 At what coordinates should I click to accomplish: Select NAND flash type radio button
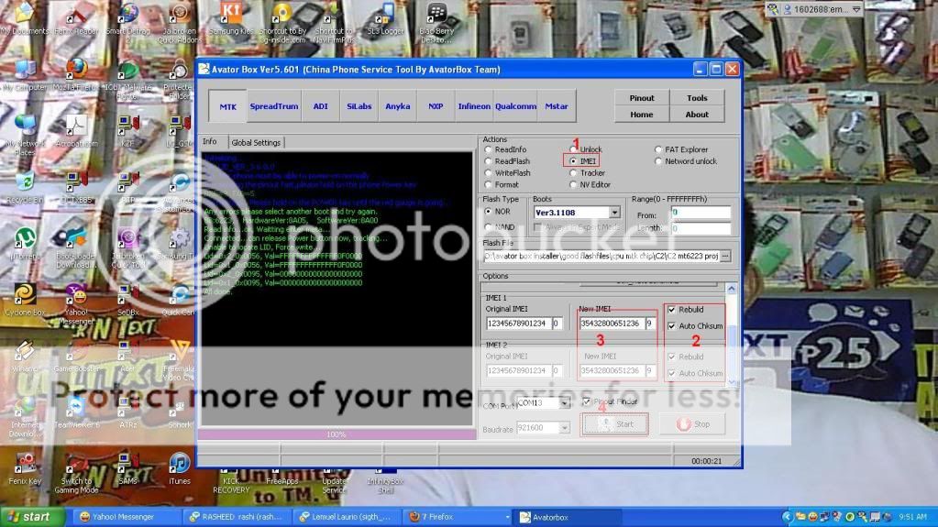tap(489, 226)
